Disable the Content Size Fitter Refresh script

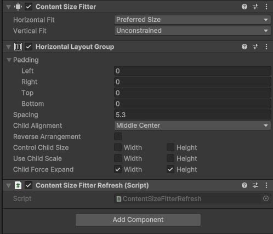tap(29, 185)
